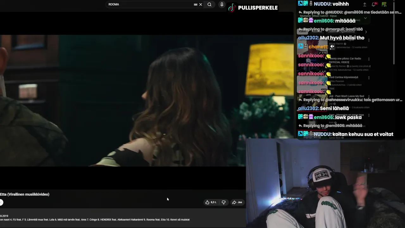Click the sidebar vertical scrollbar
The width and height of the screenshot is (405, 228).
(394, 33)
